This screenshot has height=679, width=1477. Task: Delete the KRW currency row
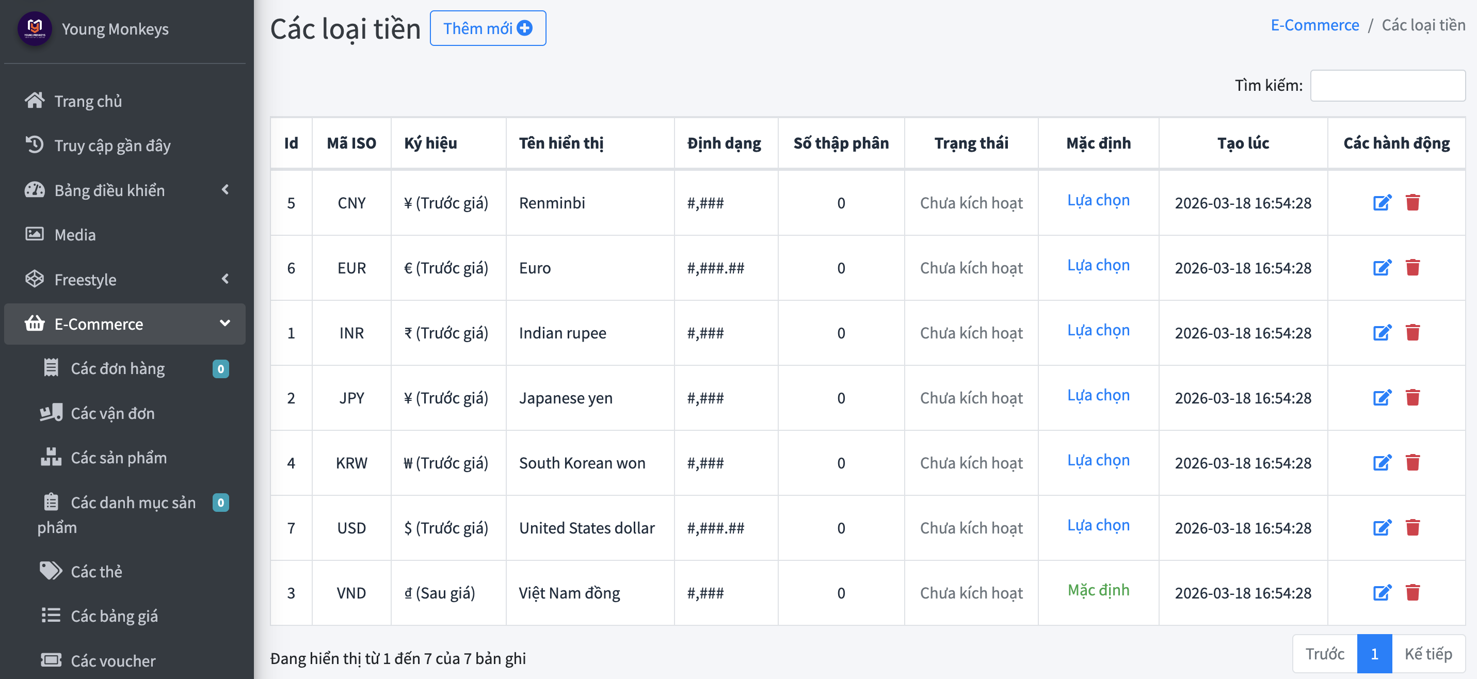click(x=1413, y=462)
